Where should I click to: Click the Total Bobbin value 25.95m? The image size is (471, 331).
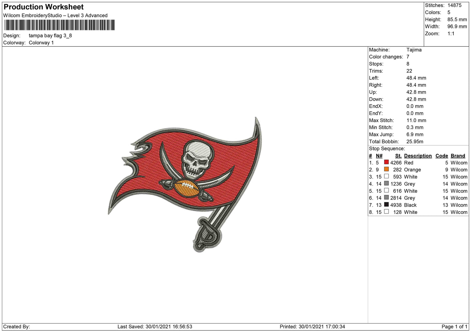click(x=415, y=142)
